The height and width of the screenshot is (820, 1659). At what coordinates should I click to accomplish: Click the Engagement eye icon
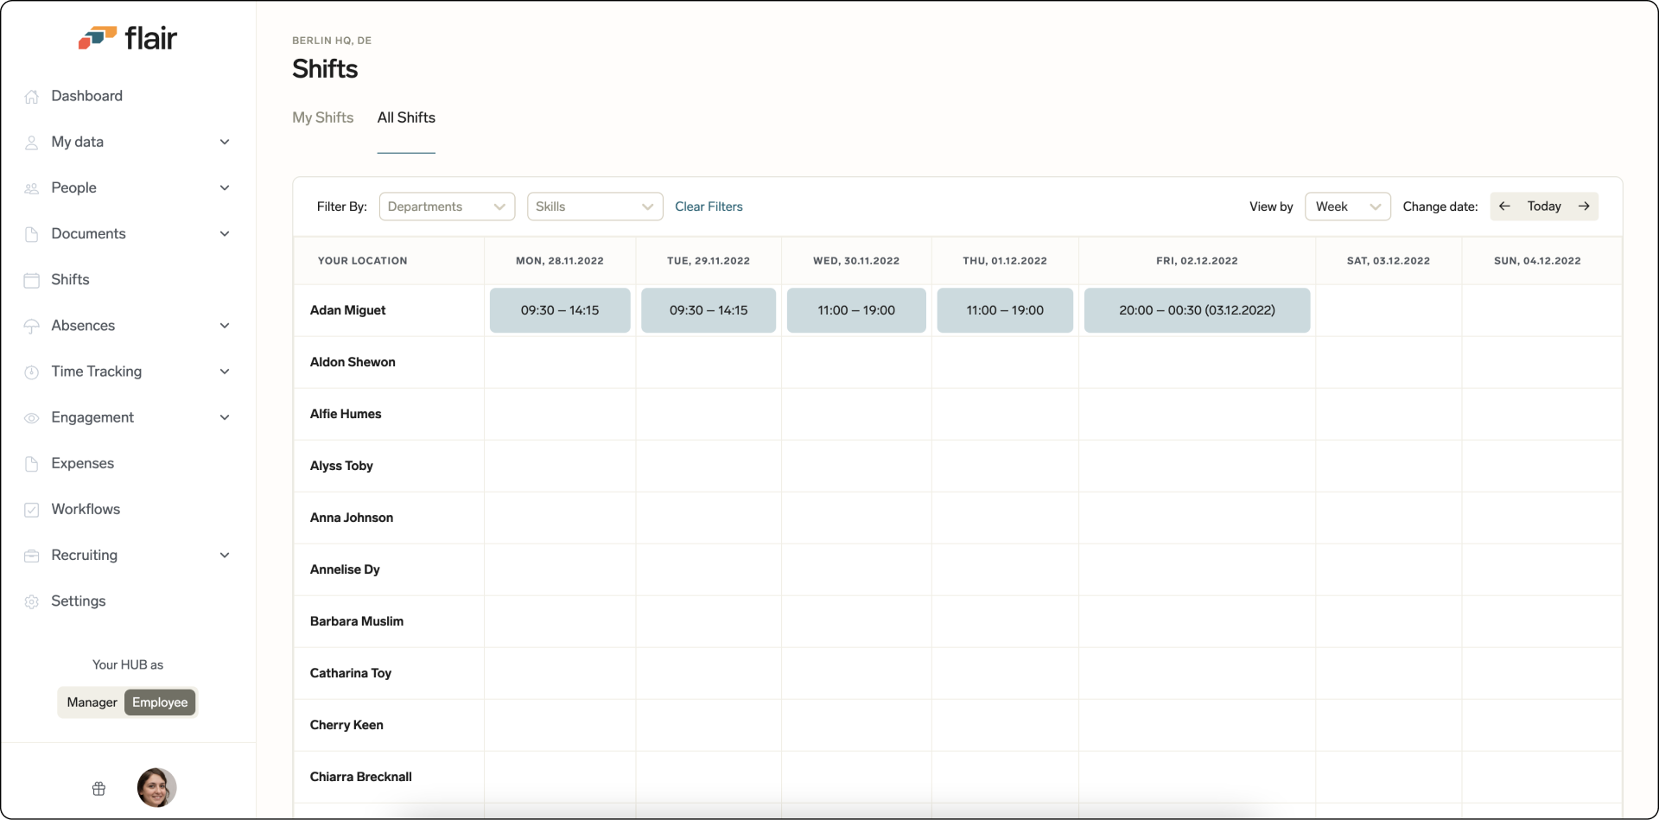[x=32, y=417]
